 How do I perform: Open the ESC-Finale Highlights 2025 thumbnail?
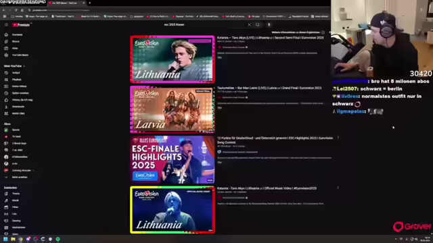173,160
